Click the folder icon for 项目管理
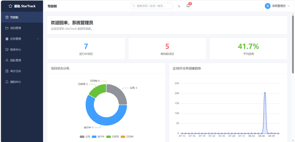Viewport: 295px width, 142px height. [7, 28]
